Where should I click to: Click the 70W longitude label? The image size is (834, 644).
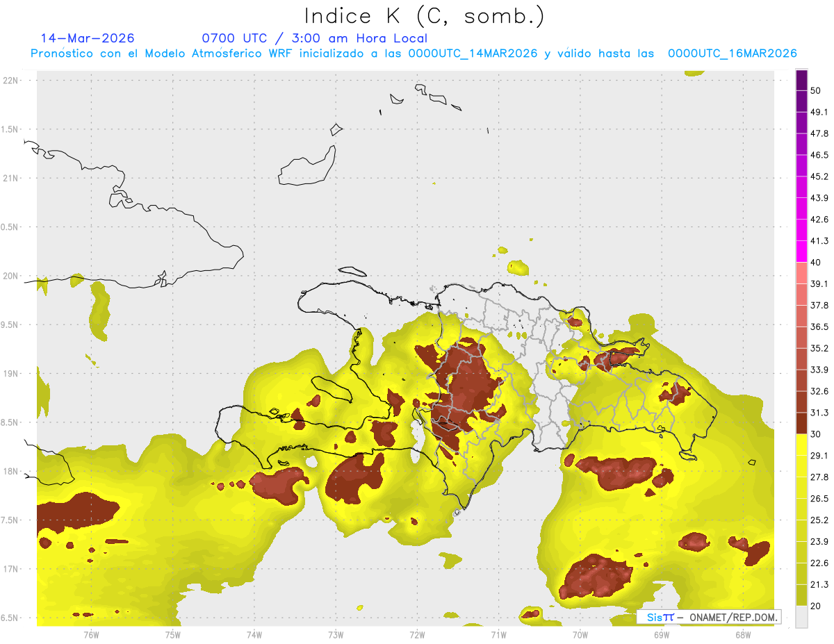tap(580, 634)
